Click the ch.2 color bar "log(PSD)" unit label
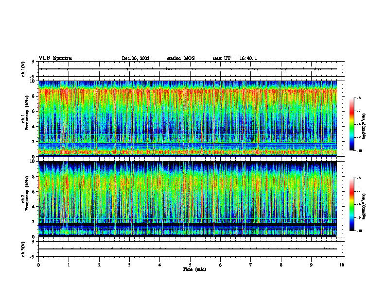The width and height of the screenshot is (385, 297). click(x=364, y=206)
